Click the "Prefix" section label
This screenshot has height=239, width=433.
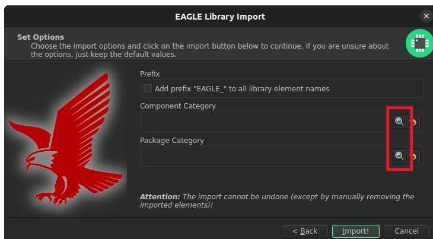point(150,74)
